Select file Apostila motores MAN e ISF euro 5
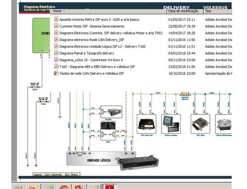 pos(99,20)
